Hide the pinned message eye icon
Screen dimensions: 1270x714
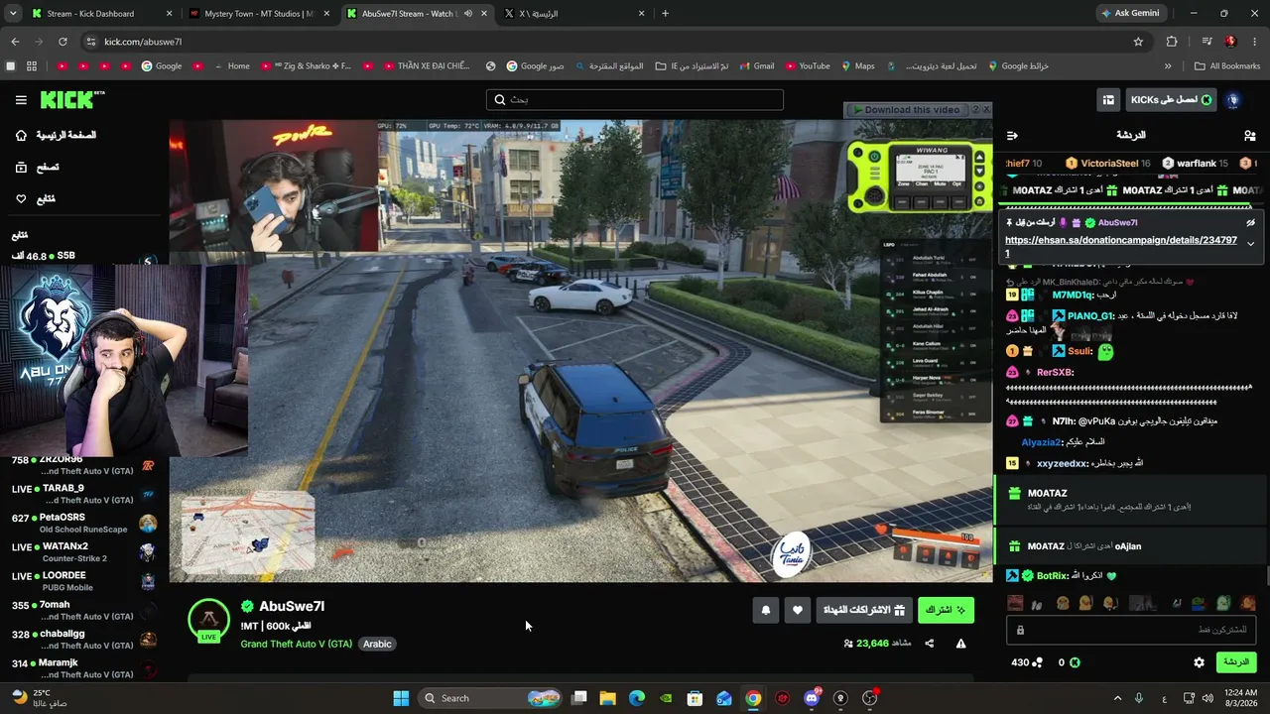[x=1250, y=223]
